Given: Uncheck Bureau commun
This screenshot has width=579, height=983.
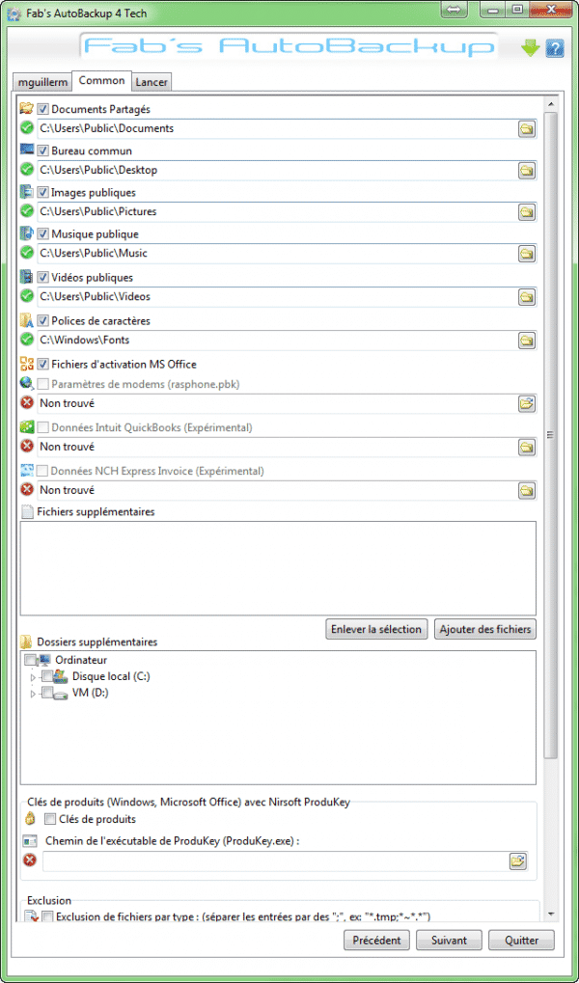Looking at the screenshot, I should (x=42, y=151).
